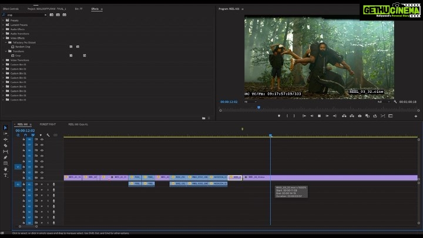Clear the effects search field
The width and height of the screenshot is (423, 238).
(45, 15)
